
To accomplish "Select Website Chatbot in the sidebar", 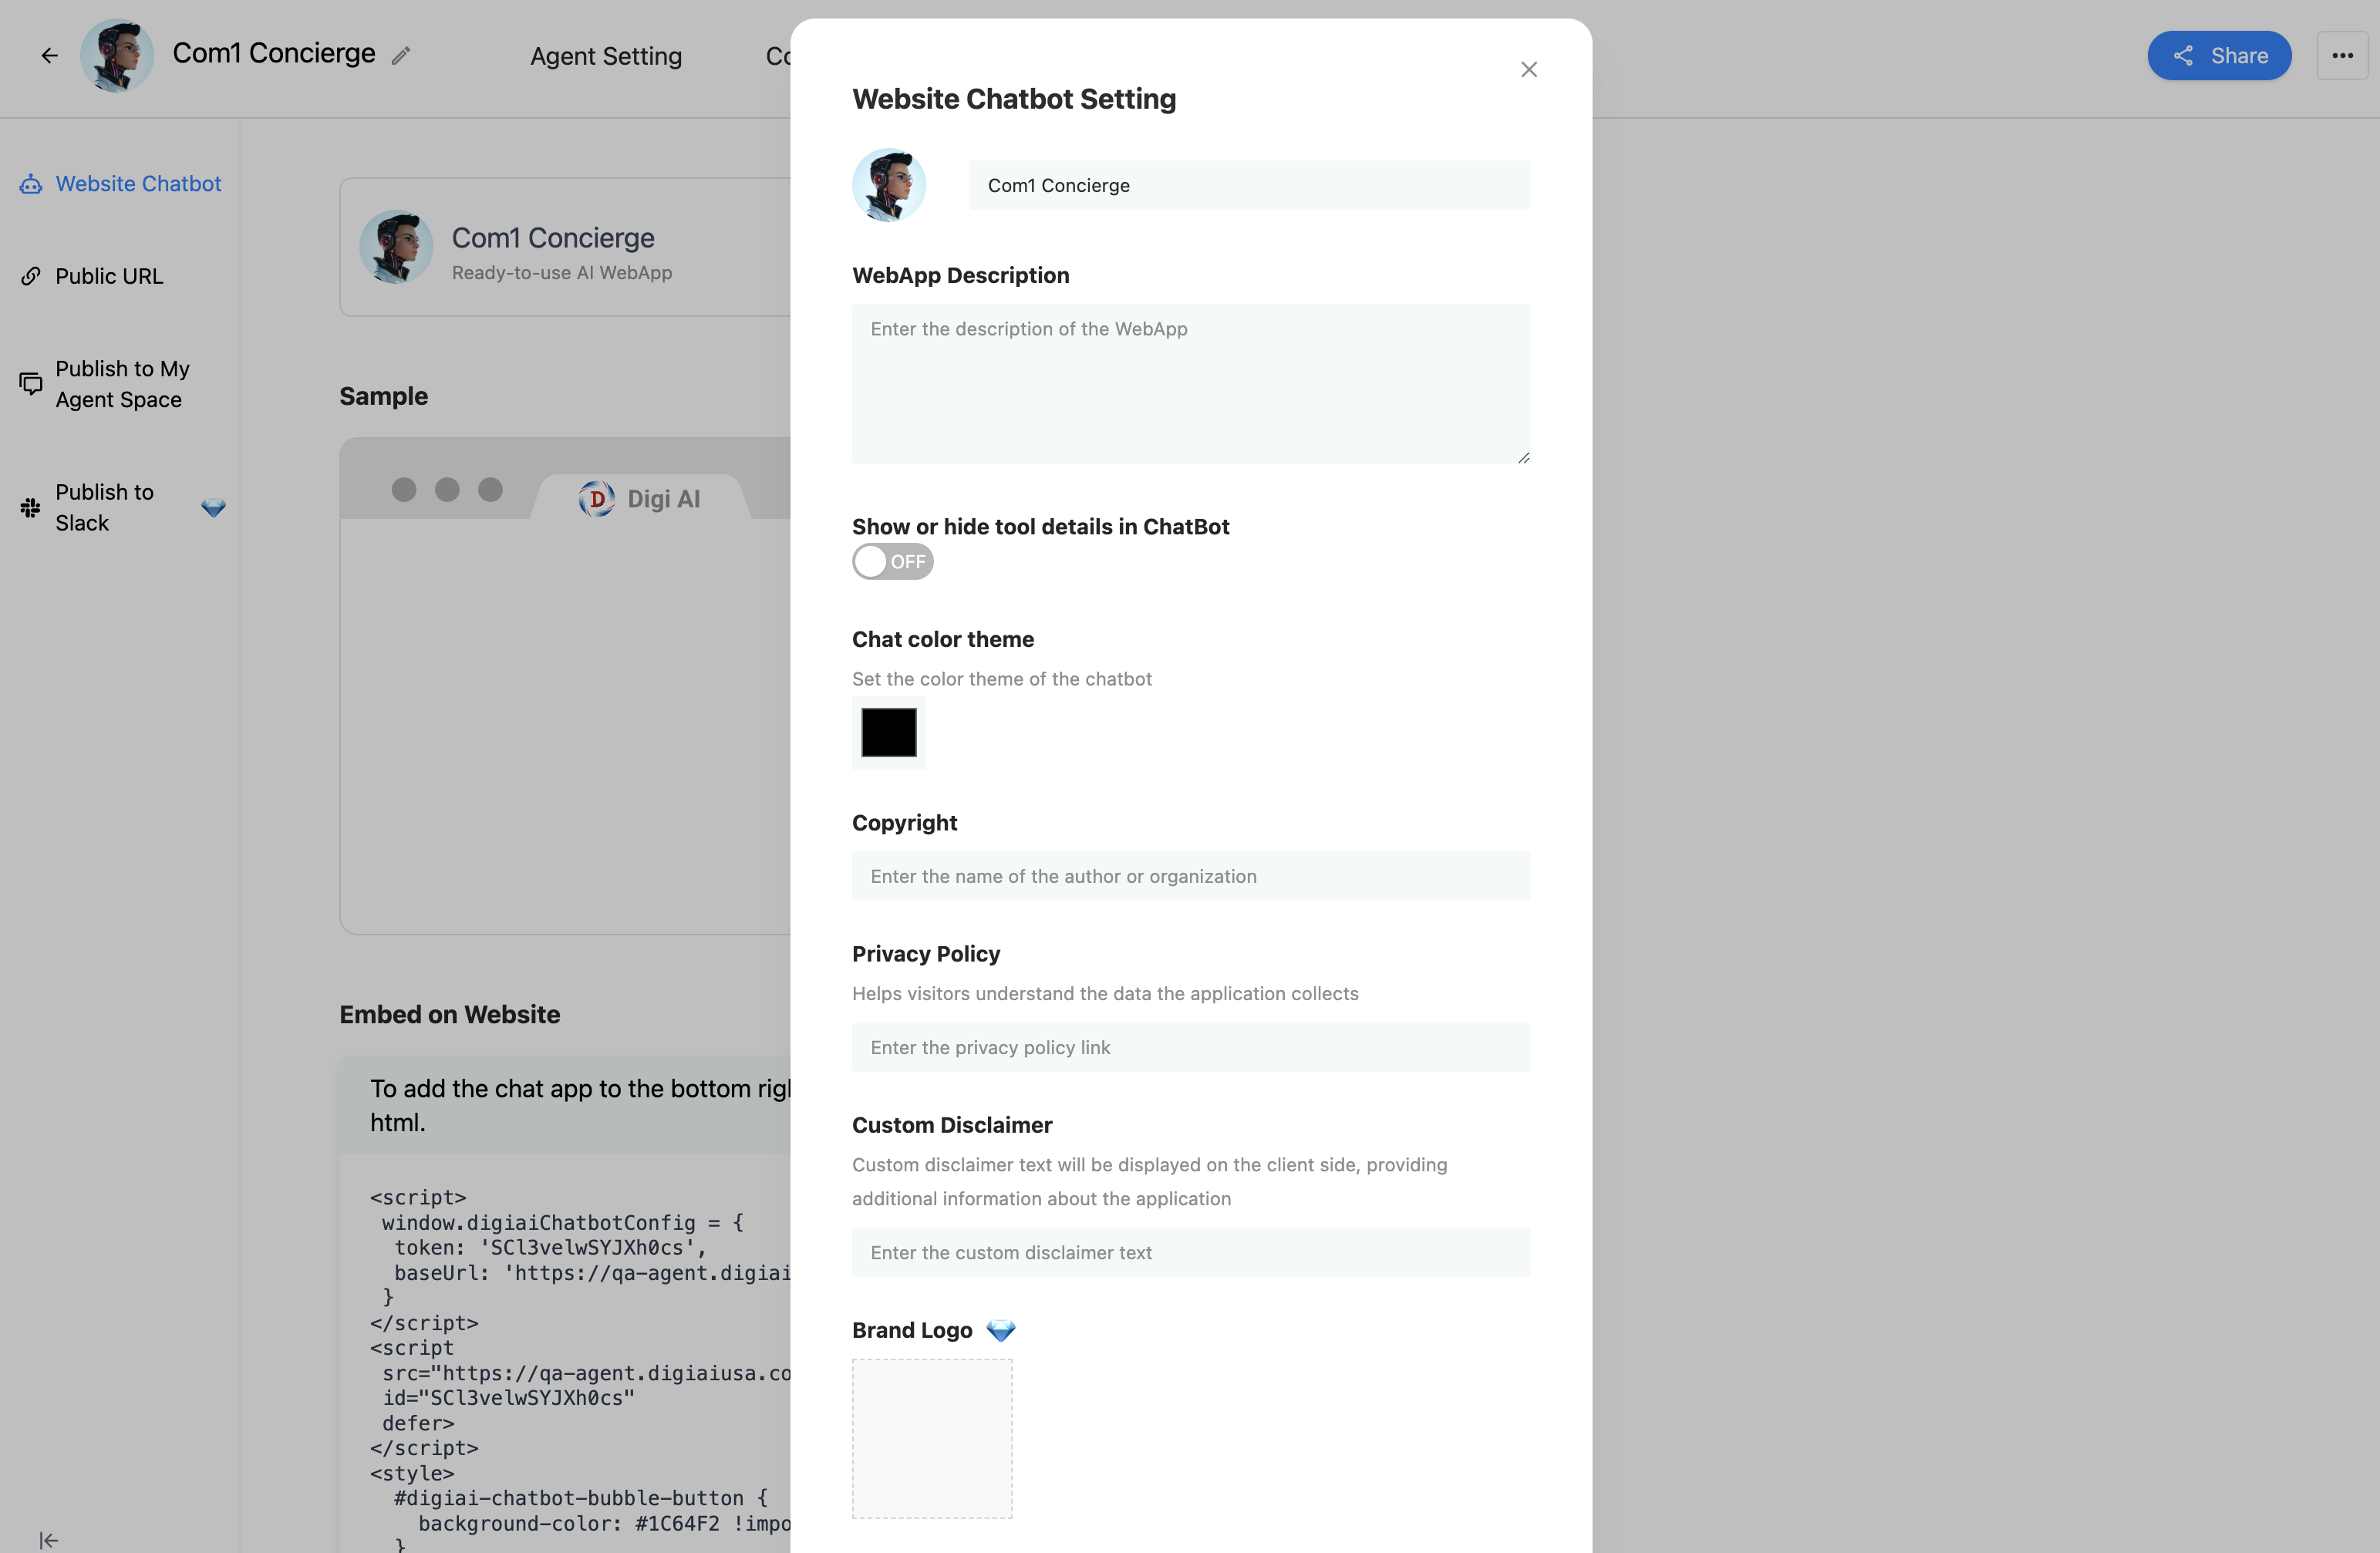I will [120, 184].
